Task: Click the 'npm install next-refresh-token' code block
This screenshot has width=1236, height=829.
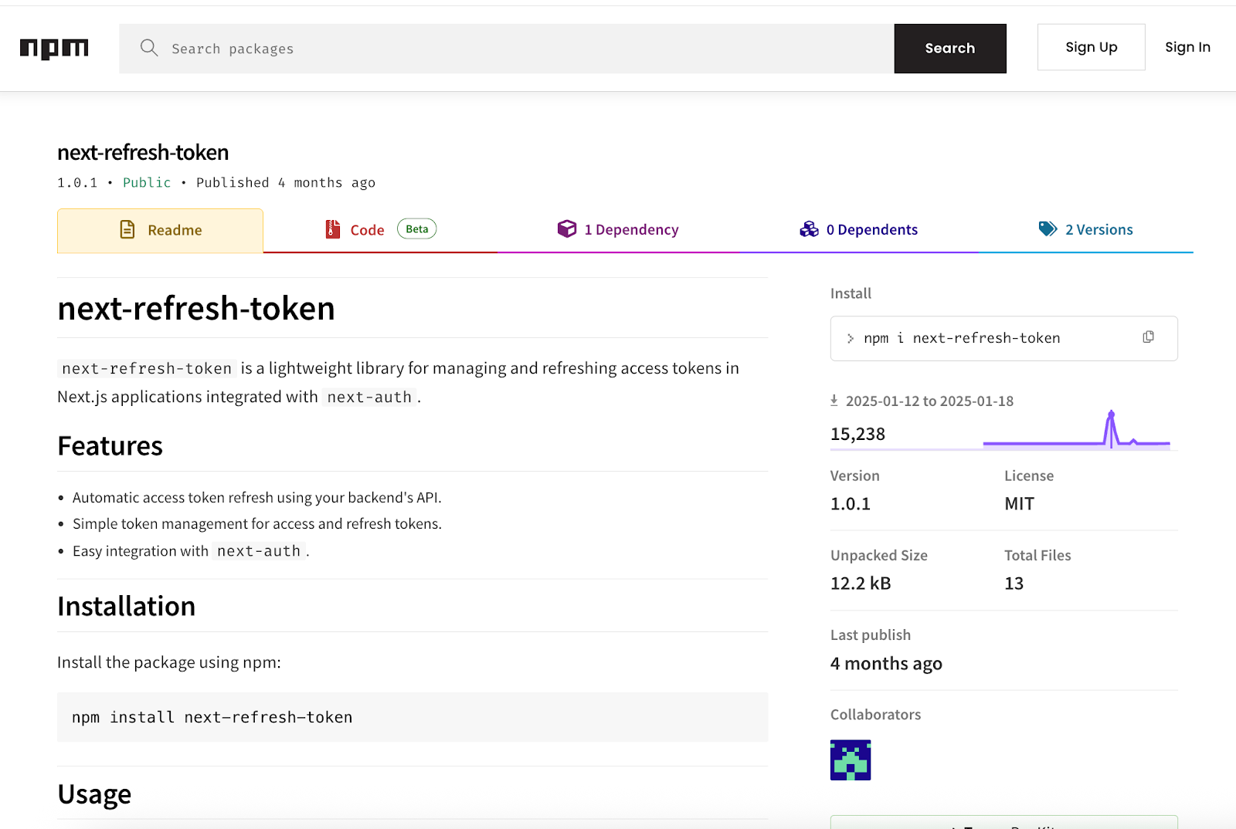Action: click(413, 717)
